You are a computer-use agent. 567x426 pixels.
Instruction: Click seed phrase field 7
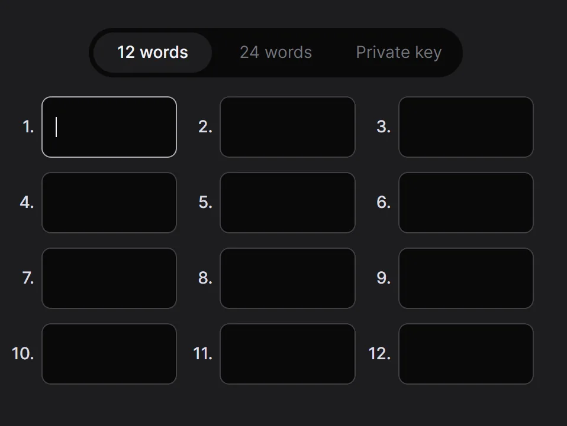pyautogui.click(x=109, y=278)
